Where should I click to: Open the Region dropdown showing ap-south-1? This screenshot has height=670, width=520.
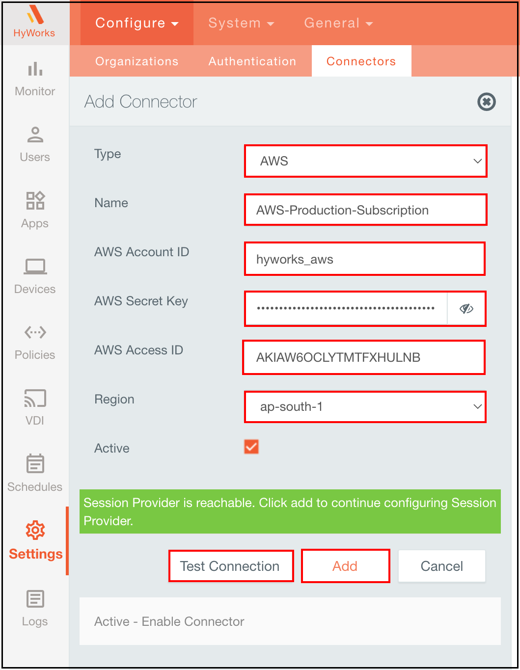click(366, 406)
